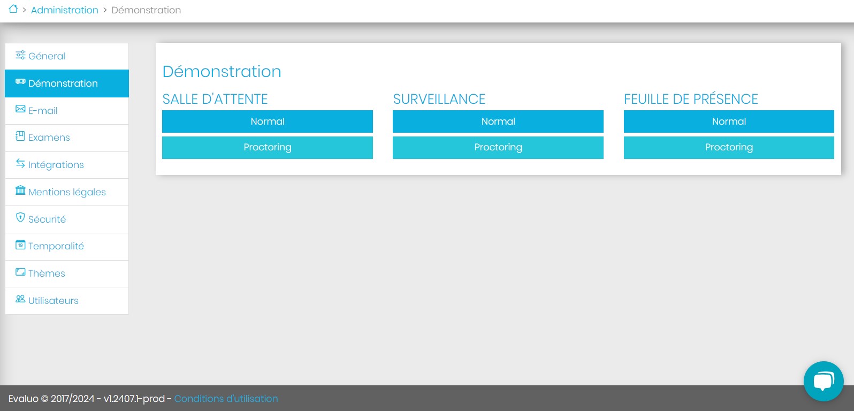
Task: Click the envelope icon beside E-mail
Action: 20,109
